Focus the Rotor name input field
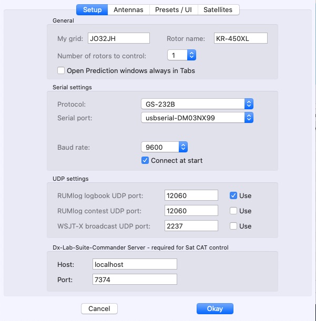Viewport: 316px width, 321px height. pyautogui.click(x=241, y=38)
